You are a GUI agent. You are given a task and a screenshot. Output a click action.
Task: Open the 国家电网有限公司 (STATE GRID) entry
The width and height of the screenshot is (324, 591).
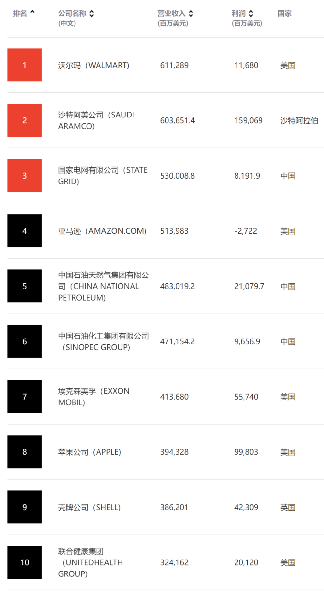[x=103, y=176]
